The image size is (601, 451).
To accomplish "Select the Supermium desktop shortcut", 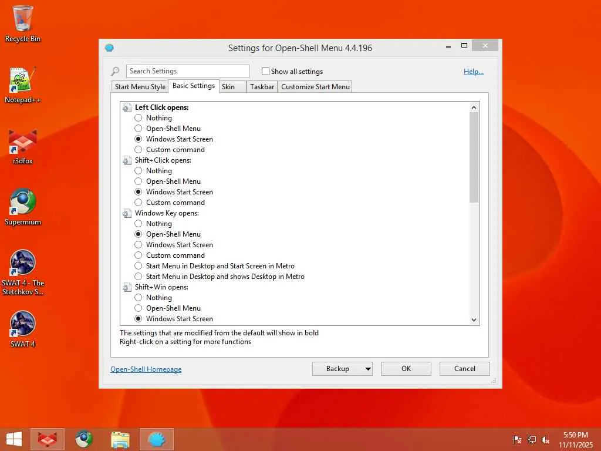I will coord(23,207).
